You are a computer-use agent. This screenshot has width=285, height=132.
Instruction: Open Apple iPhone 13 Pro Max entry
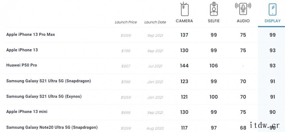tap(30, 34)
